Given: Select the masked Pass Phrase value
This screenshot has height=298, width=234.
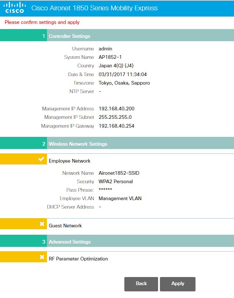Looking at the screenshot, I should tap(105, 189).
